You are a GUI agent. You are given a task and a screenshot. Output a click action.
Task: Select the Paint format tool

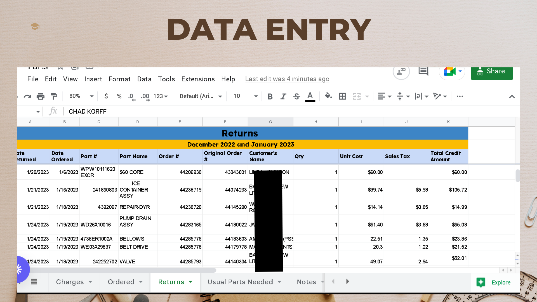click(x=54, y=96)
